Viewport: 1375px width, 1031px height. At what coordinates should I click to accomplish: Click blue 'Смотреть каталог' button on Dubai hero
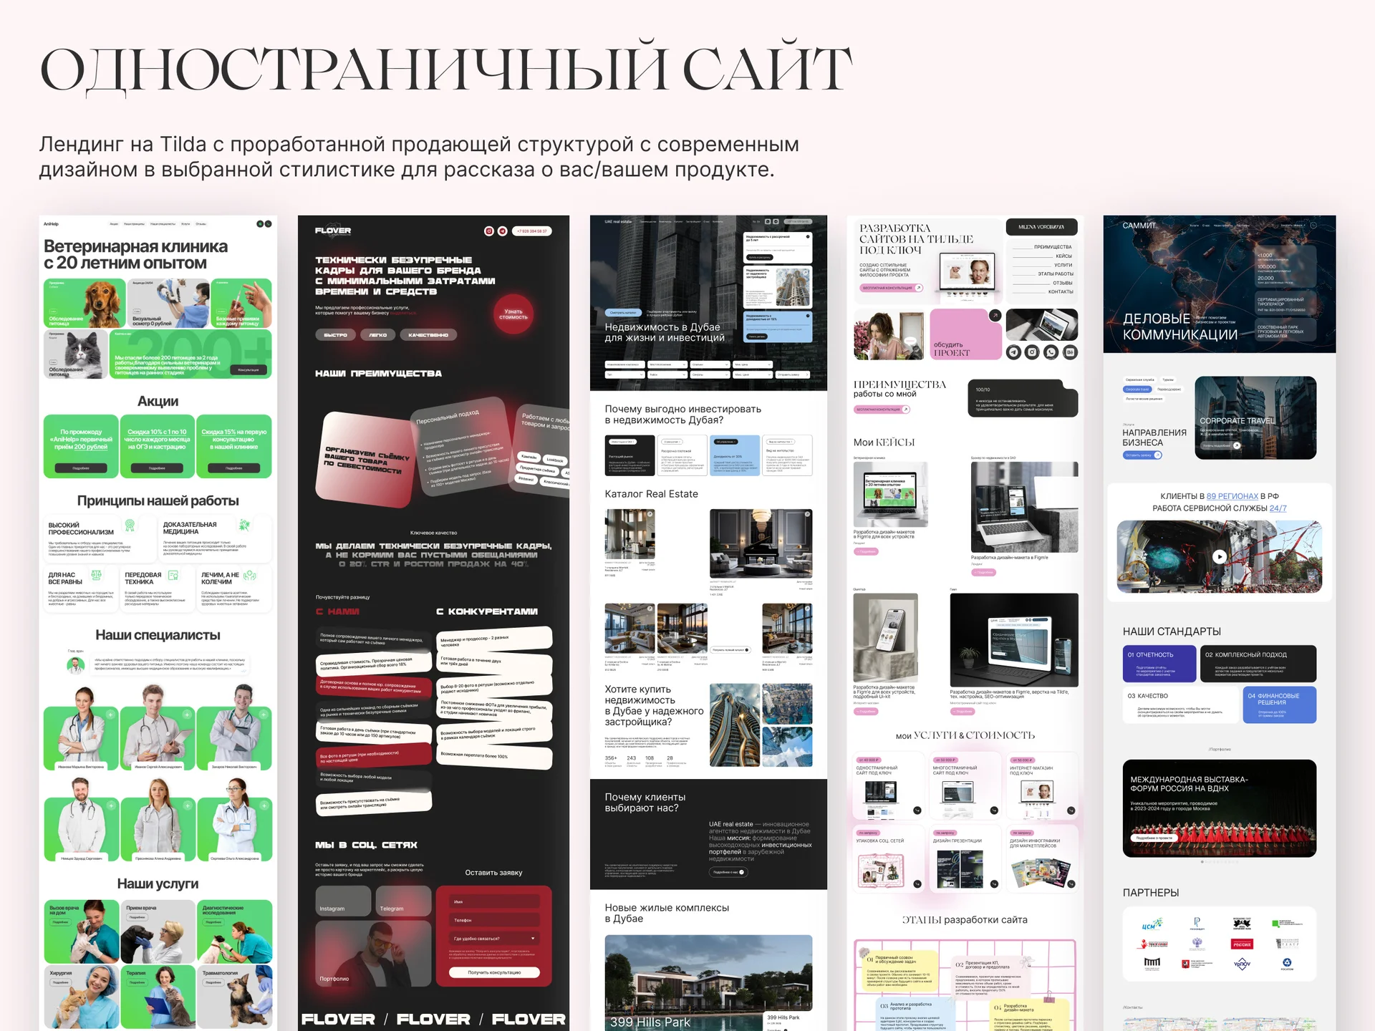[622, 313]
